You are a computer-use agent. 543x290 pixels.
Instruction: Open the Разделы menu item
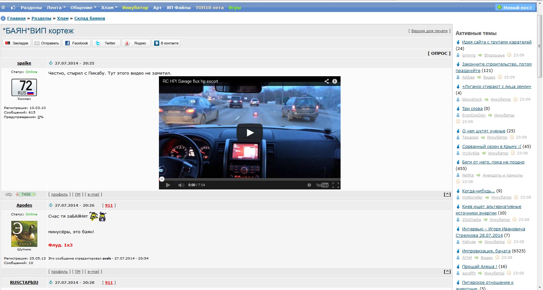click(31, 7)
